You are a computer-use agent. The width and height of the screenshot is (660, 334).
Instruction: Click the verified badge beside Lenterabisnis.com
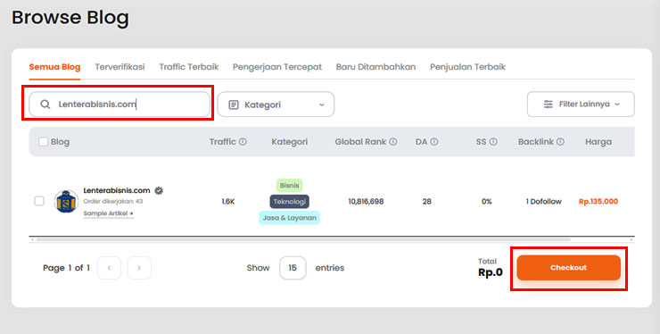(159, 190)
